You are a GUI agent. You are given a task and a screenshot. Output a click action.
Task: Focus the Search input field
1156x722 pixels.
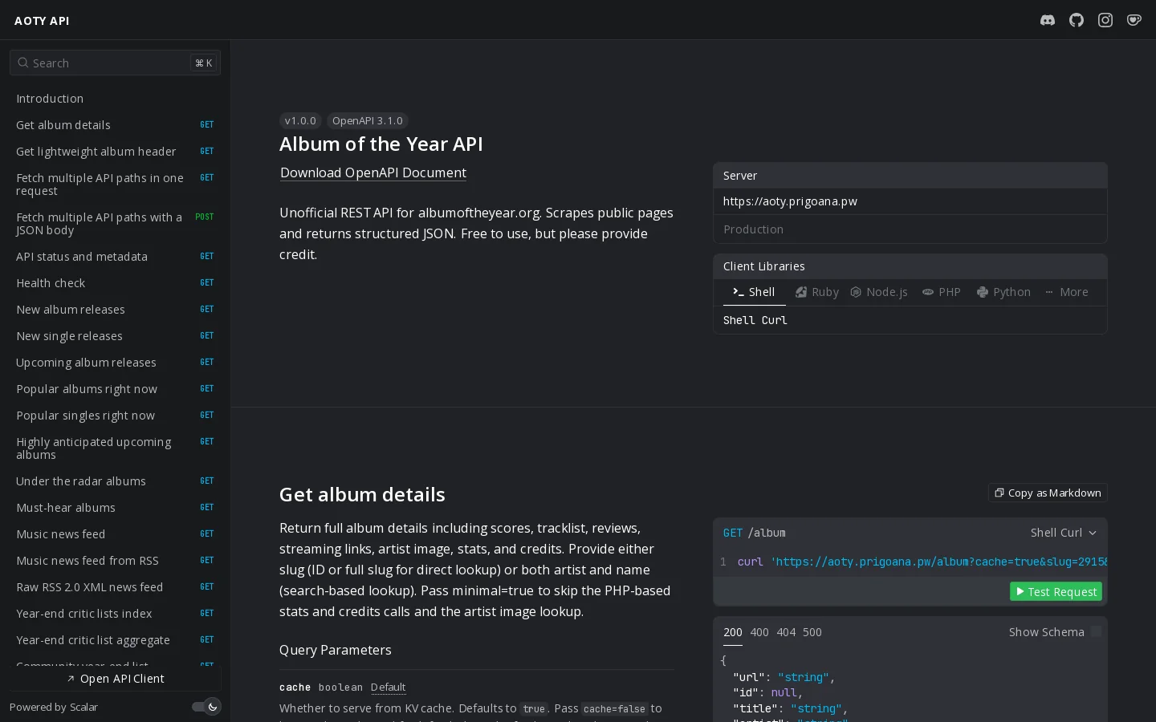click(115, 63)
